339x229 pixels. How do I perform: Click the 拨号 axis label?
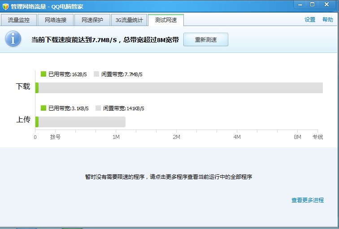(55, 137)
